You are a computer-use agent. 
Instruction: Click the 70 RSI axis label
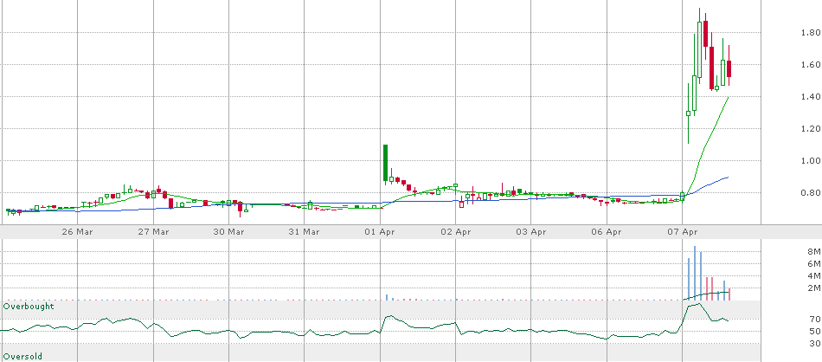coord(815,319)
